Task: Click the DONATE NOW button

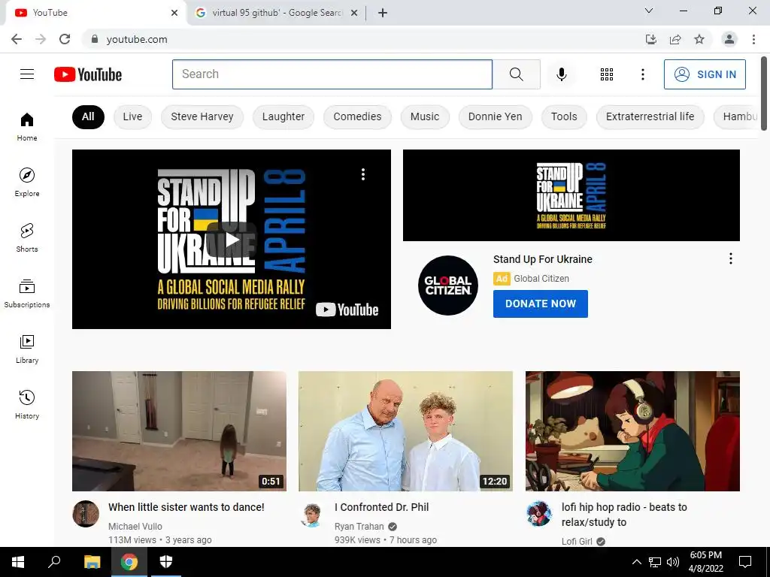Action: click(540, 304)
